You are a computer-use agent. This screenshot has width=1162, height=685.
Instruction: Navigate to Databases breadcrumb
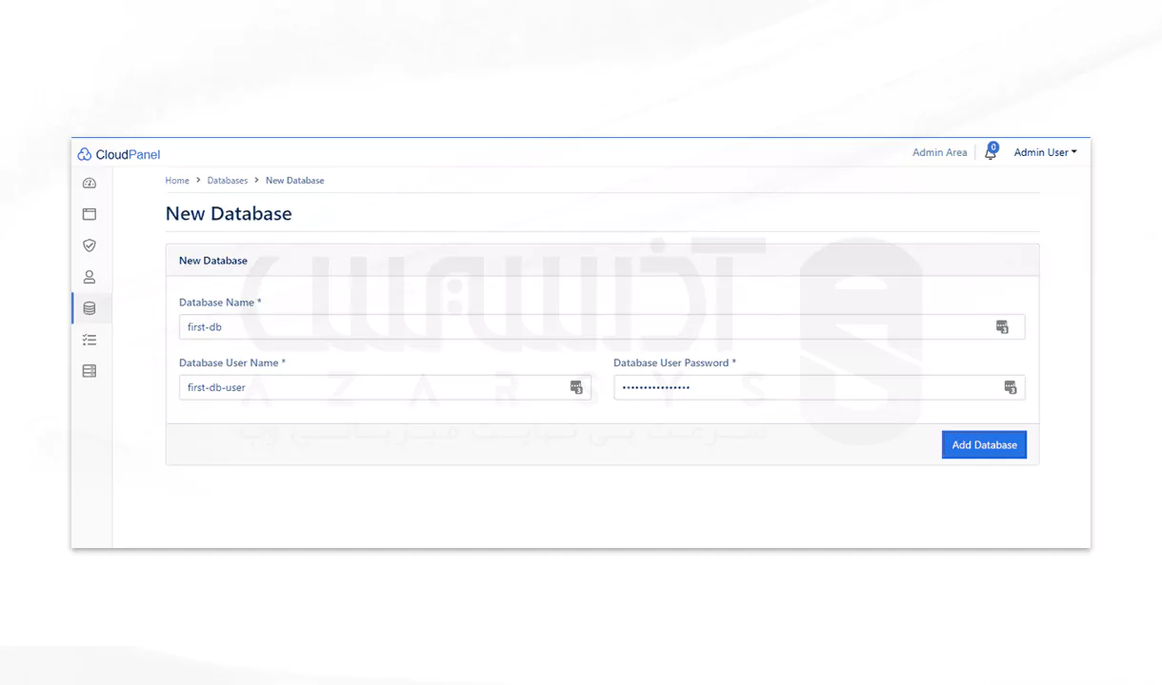tap(228, 181)
